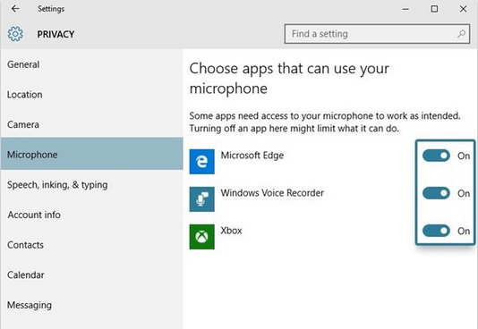Disable Windows Voice Recorder microphone toggle
Screen dimensions: 478x329
(436, 193)
